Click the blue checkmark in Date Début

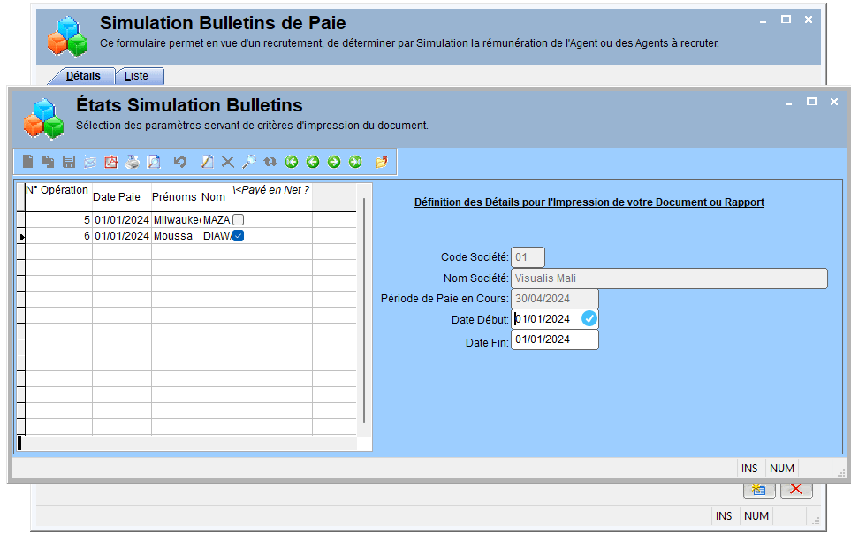589,318
